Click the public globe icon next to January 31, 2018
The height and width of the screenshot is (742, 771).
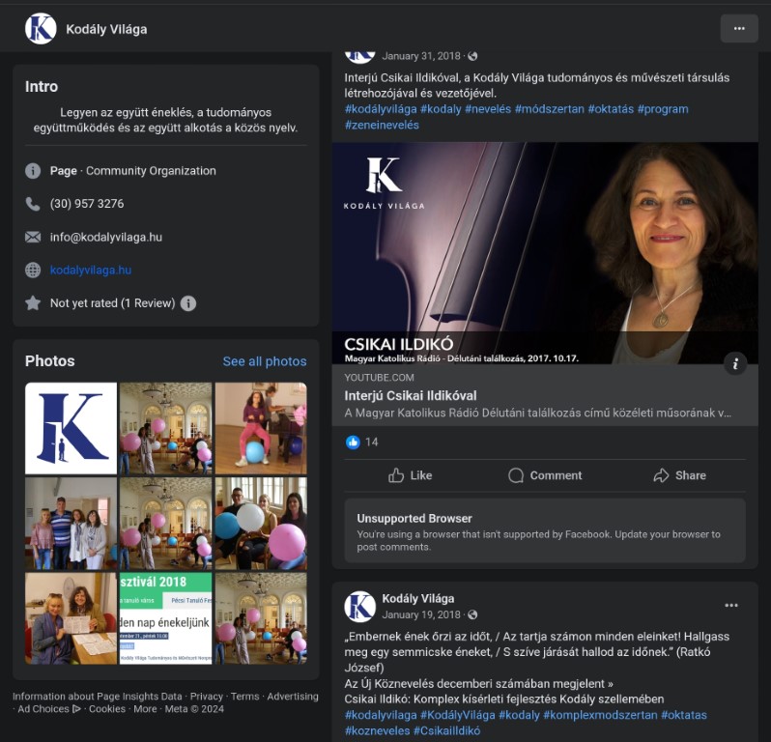(x=472, y=56)
